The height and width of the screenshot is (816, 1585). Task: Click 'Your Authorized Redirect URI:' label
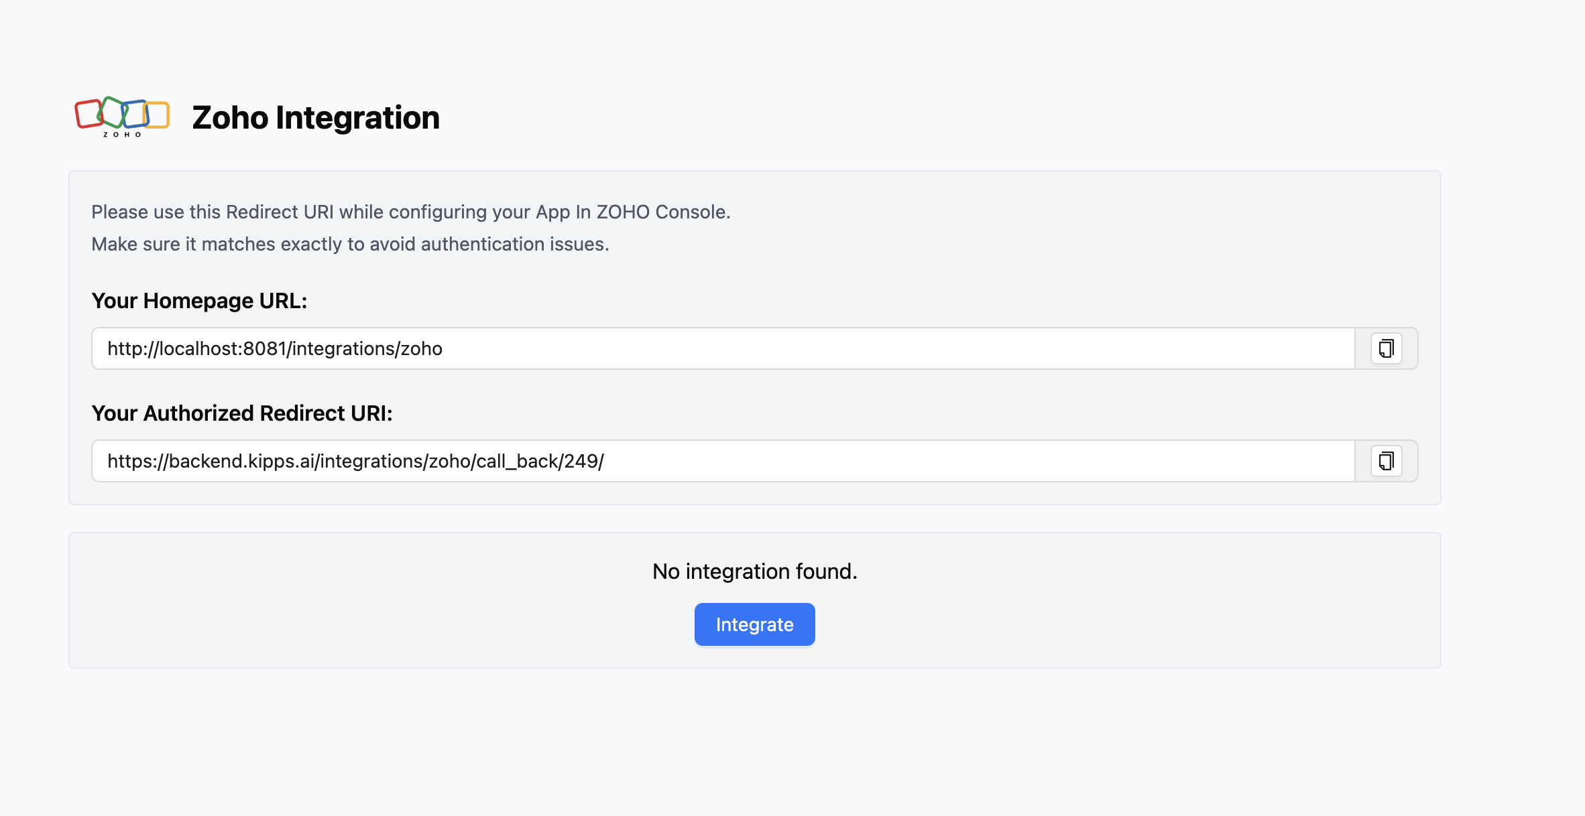pyautogui.click(x=242, y=413)
